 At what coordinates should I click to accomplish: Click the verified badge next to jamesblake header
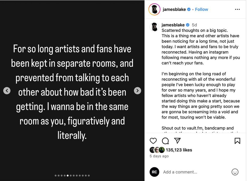pos(189,9)
